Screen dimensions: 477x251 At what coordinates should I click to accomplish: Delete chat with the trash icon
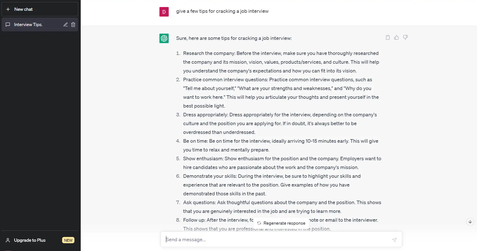73,25
